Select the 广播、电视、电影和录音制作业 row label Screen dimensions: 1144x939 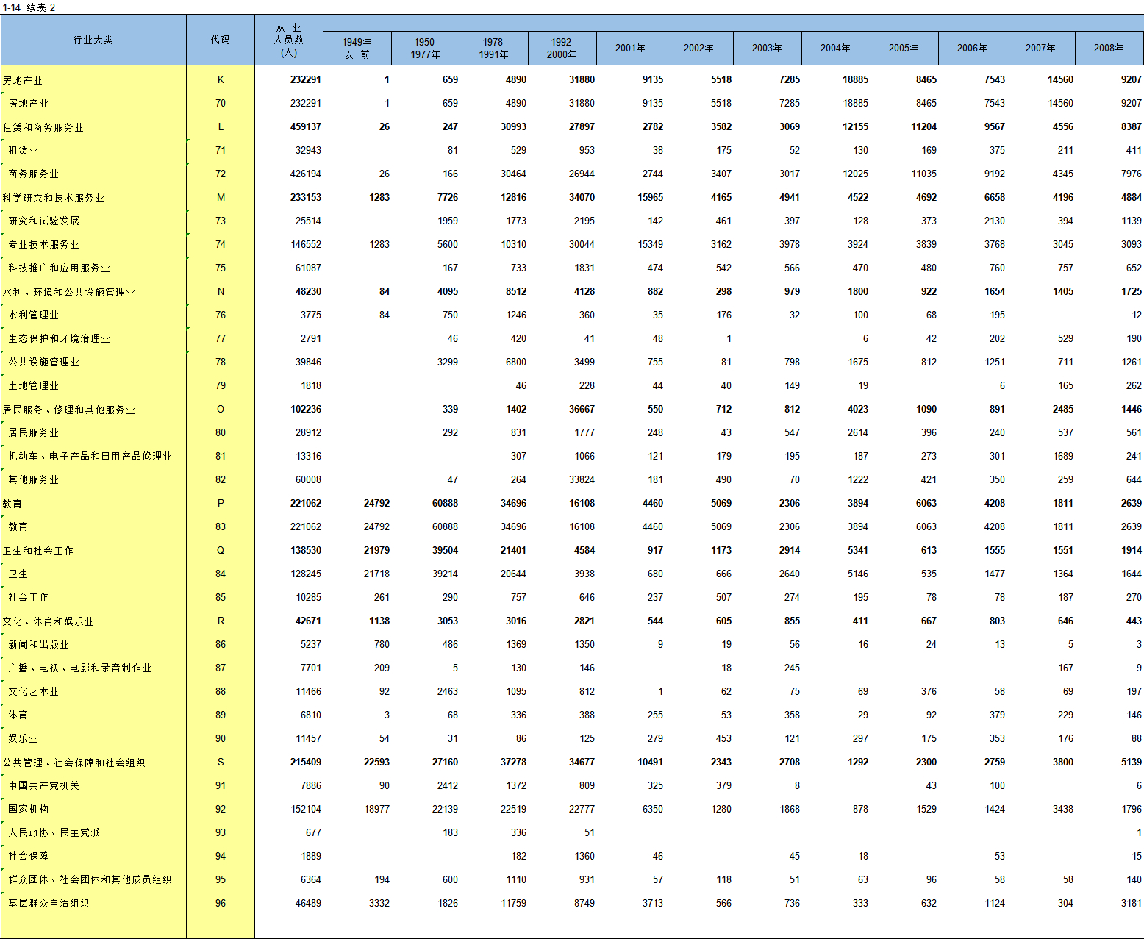pyautogui.click(x=80, y=668)
